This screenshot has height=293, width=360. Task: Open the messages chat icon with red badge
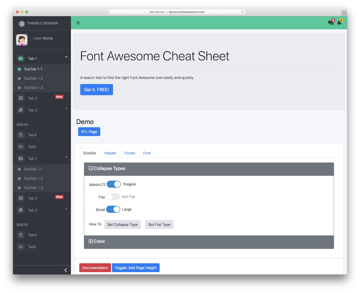point(331,22)
